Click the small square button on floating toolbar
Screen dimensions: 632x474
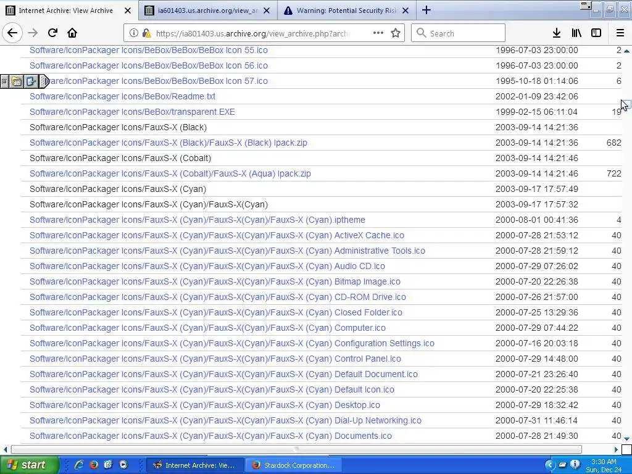click(4, 81)
